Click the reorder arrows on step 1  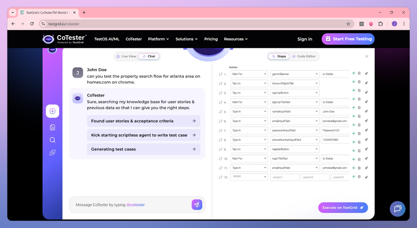(220, 74)
